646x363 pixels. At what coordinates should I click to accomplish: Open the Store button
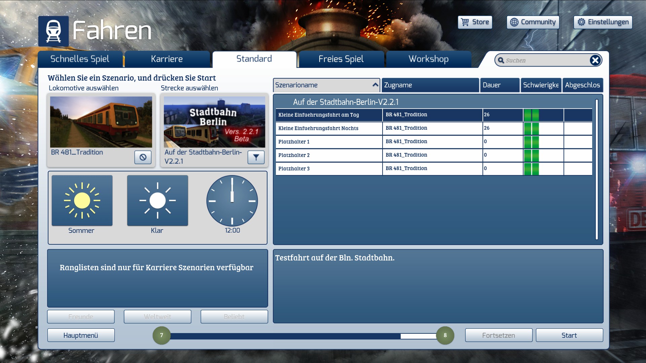(475, 22)
